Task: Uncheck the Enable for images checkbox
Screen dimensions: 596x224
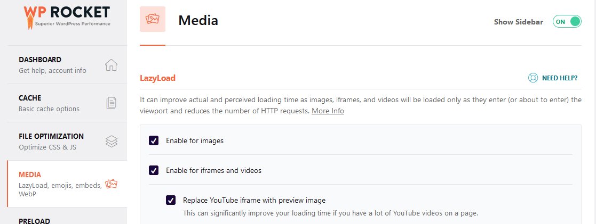Action: click(x=154, y=141)
